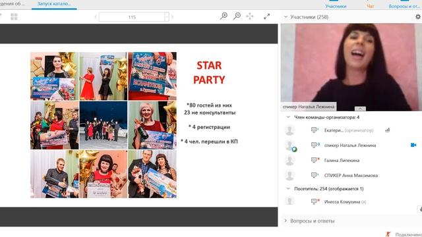Screen dimensions: 422x237
Task: Click avatar of СПИКЕР Анна Максимова
Action: (290, 175)
